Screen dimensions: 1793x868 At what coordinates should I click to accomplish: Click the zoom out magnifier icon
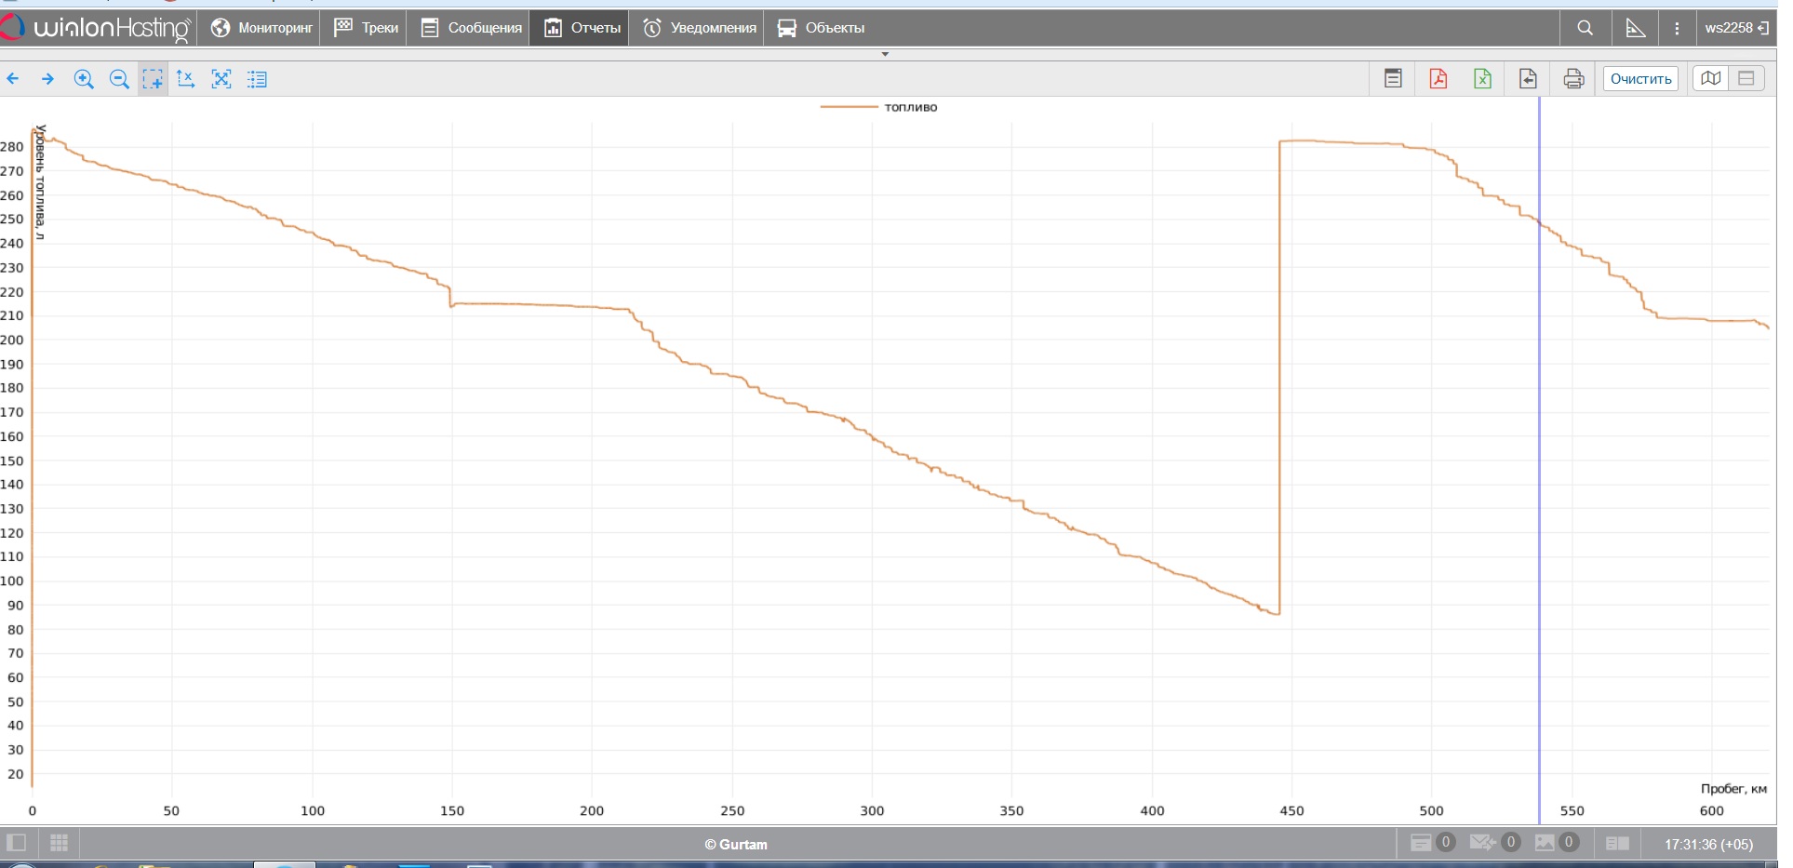point(119,79)
